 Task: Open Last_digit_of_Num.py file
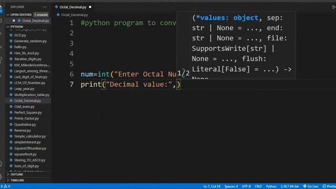(x=30, y=77)
